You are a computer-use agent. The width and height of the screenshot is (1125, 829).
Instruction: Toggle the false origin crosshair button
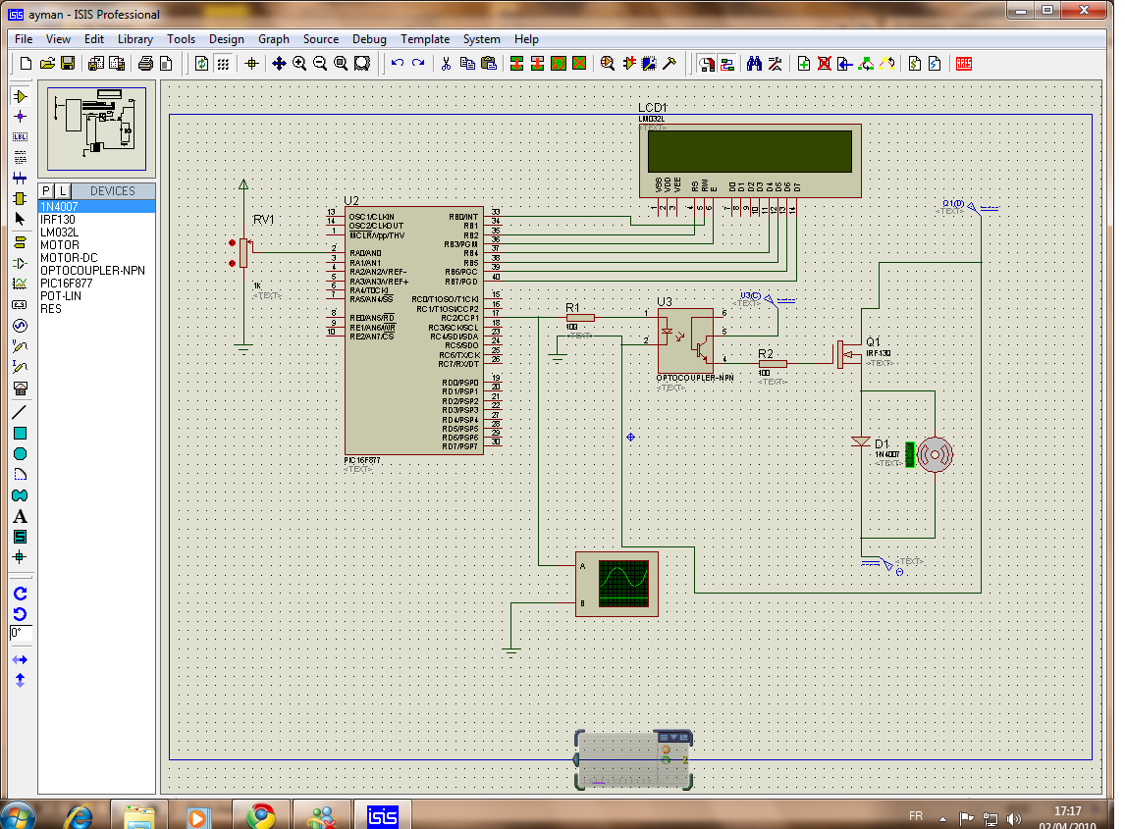tap(251, 64)
